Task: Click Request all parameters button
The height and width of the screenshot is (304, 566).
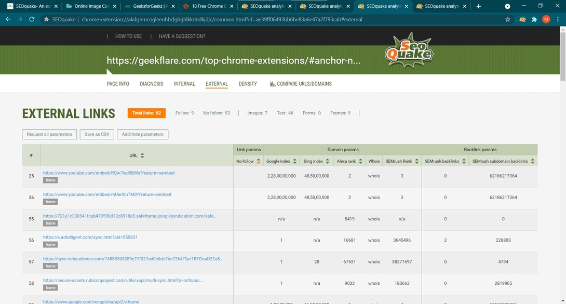Action: click(49, 134)
